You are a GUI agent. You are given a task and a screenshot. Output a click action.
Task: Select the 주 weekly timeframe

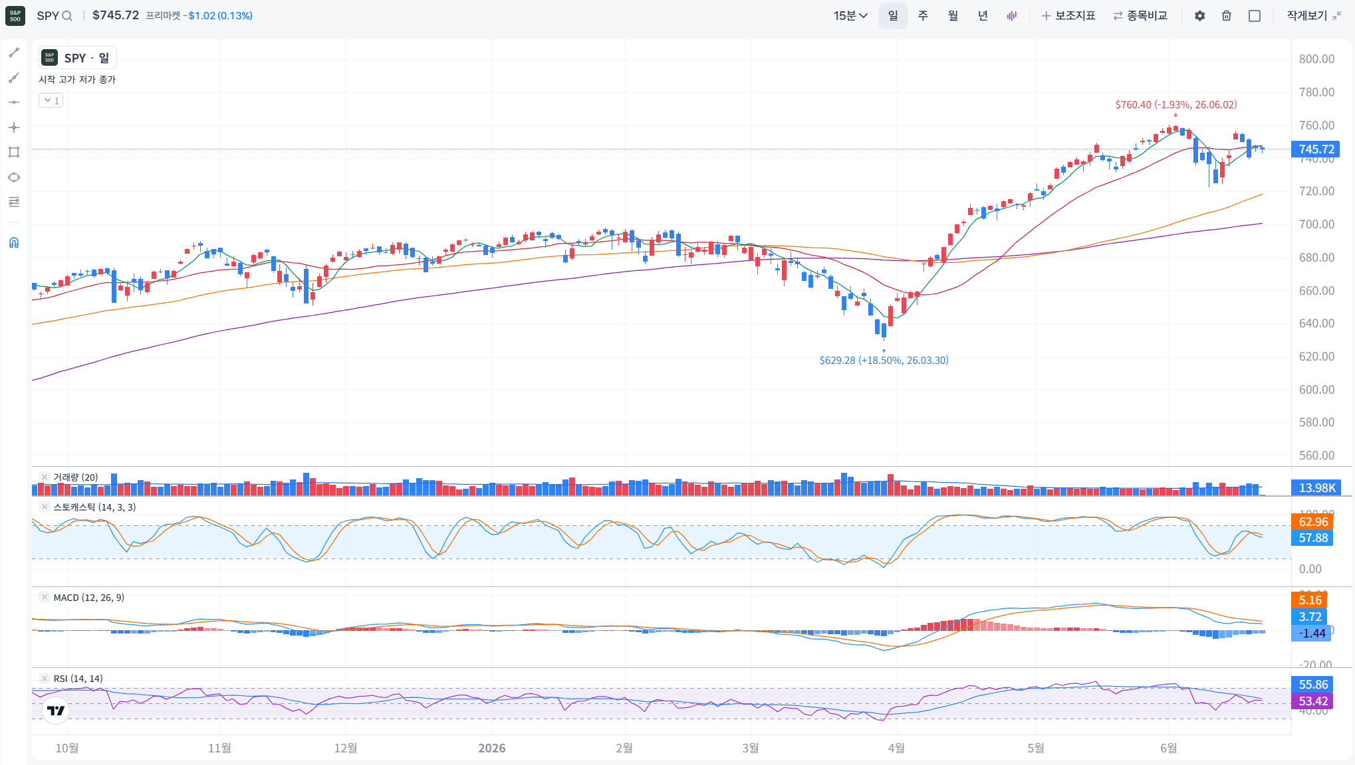coord(923,16)
